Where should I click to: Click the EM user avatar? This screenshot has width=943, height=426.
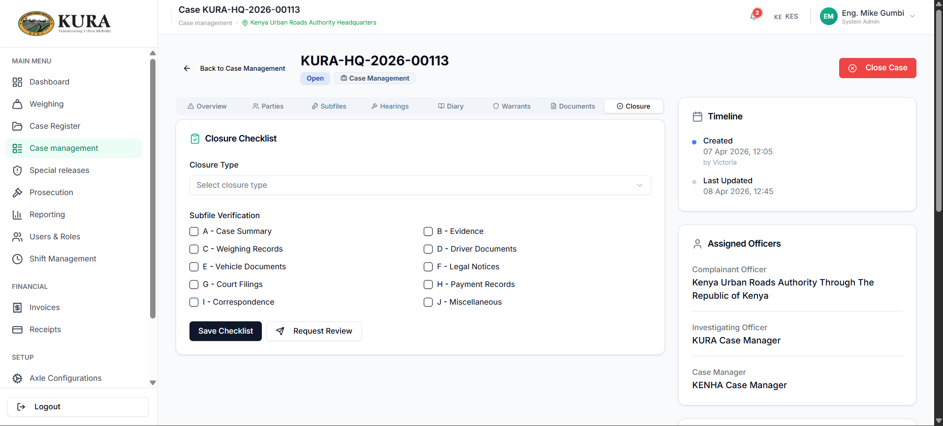click(x=829, y=16)
